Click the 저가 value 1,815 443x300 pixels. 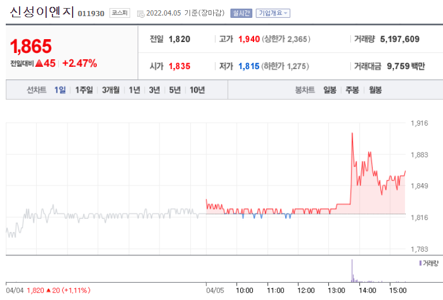click(x=249, y=66)
